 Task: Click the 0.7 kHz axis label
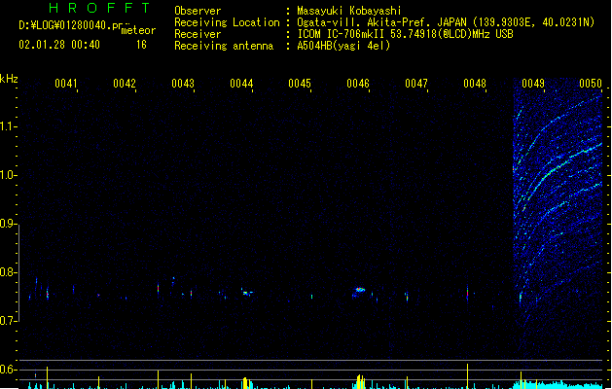pyautogui.click(x=8, y=321)
